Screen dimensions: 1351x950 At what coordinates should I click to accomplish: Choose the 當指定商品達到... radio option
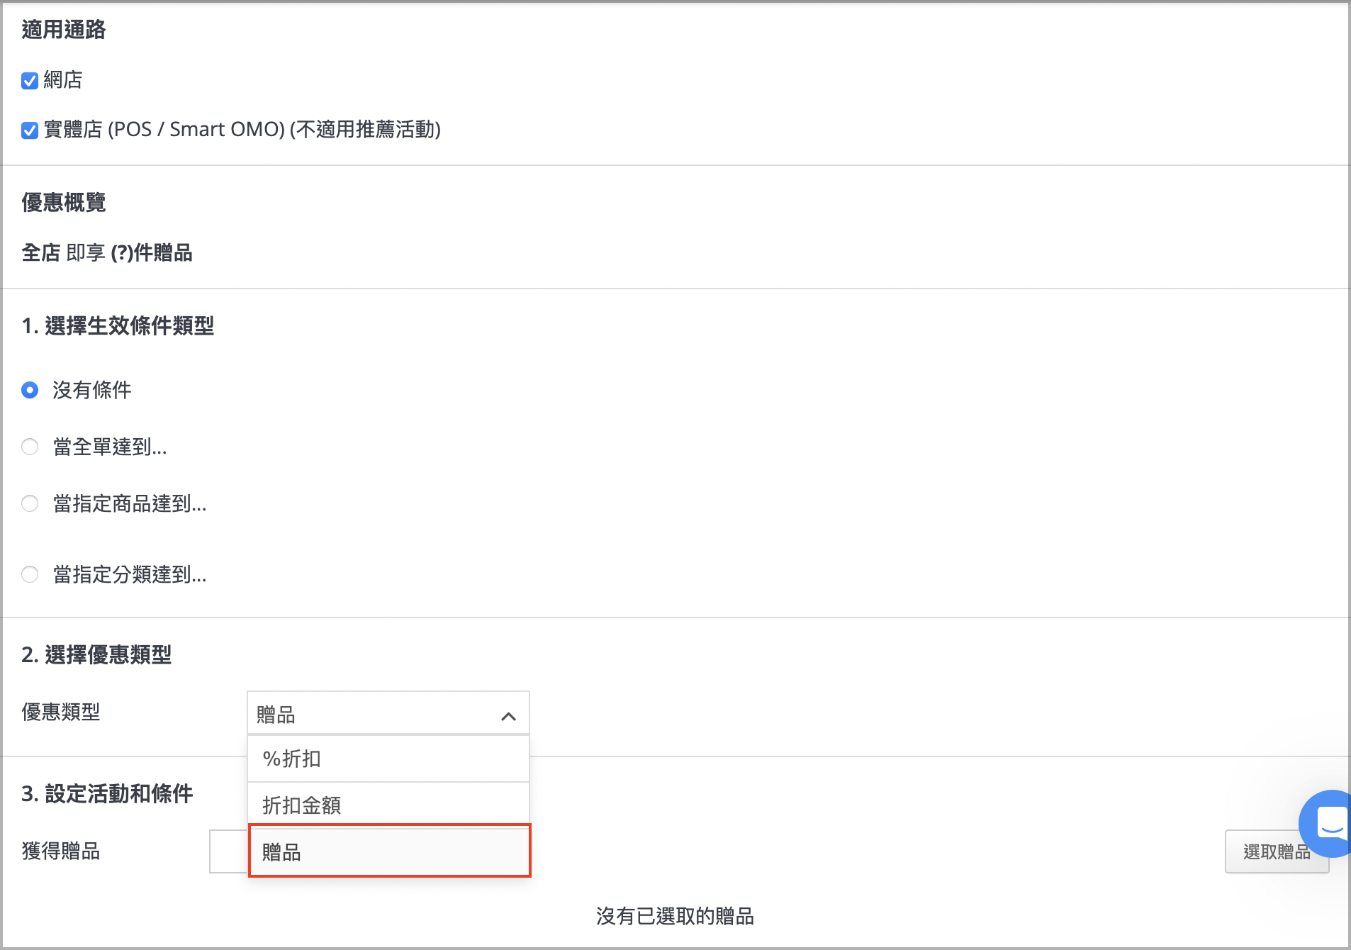(x=30, y=503)
